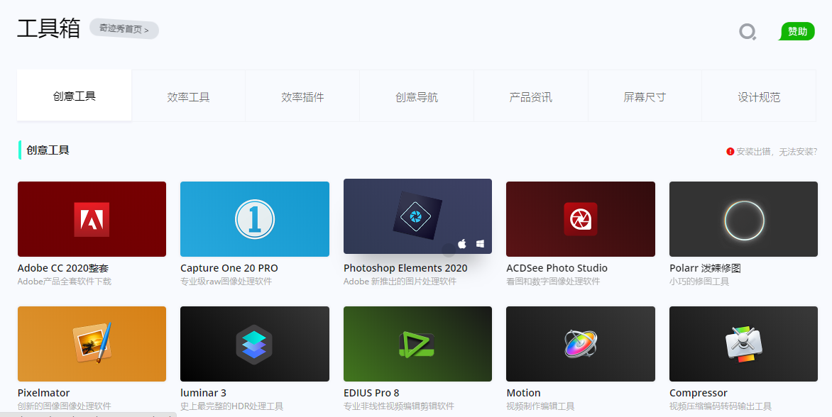Click the Windows platform icon on Photoshop Elements
This screenshot has width=832, height=417.
point(480,244)
